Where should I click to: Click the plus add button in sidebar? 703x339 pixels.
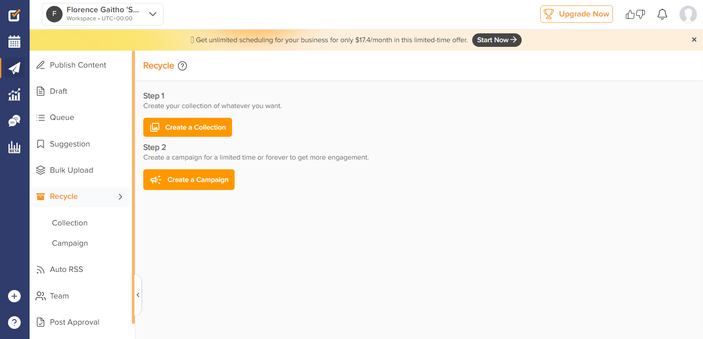14,296
